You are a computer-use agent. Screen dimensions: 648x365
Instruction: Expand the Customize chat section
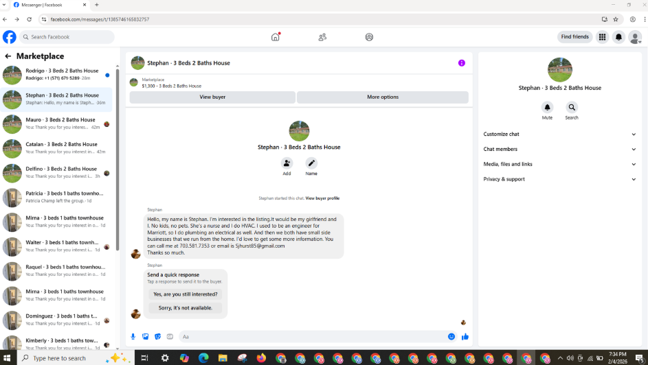[x=559, y=134]
